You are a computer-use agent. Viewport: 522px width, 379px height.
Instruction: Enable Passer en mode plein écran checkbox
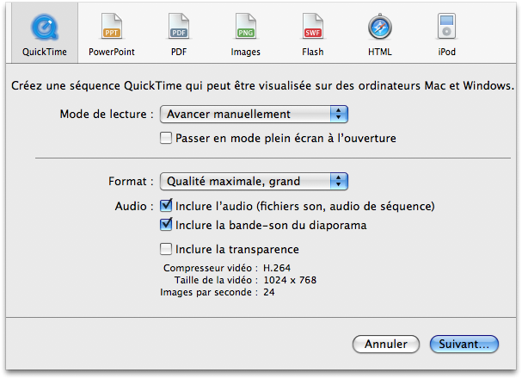[x=166, y=138]
